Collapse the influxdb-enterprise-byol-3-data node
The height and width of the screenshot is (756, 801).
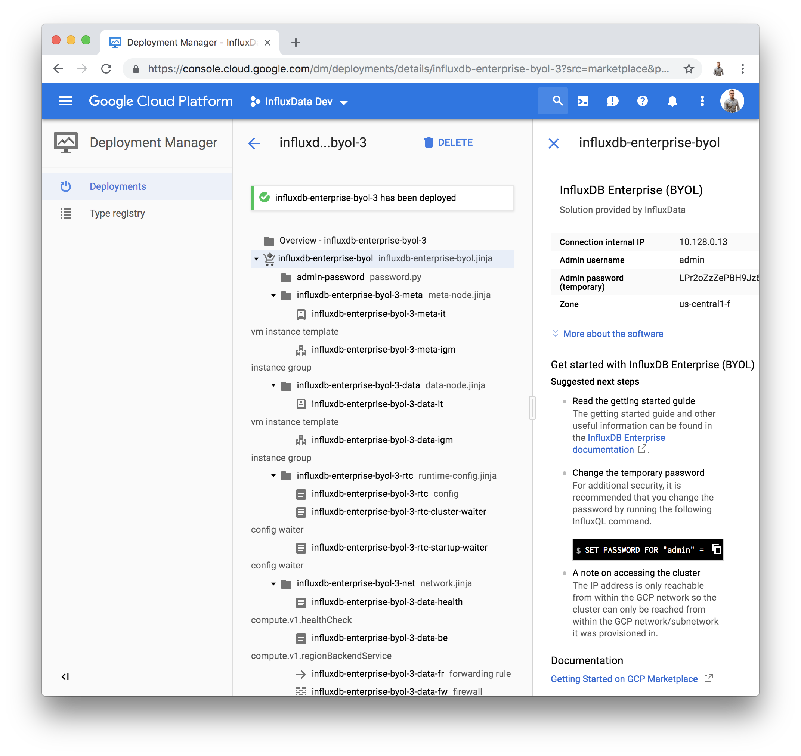273,385
